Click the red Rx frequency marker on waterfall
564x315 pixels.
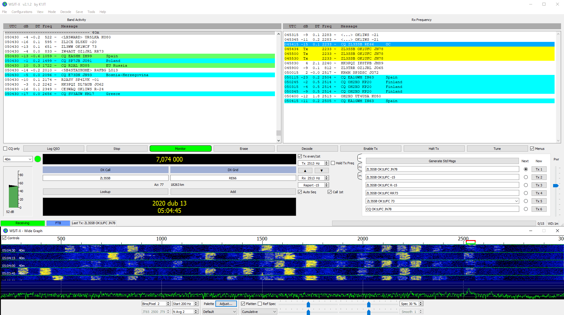pos(471,242)
